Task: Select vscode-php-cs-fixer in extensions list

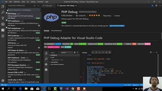Action: tap(24, 81)
